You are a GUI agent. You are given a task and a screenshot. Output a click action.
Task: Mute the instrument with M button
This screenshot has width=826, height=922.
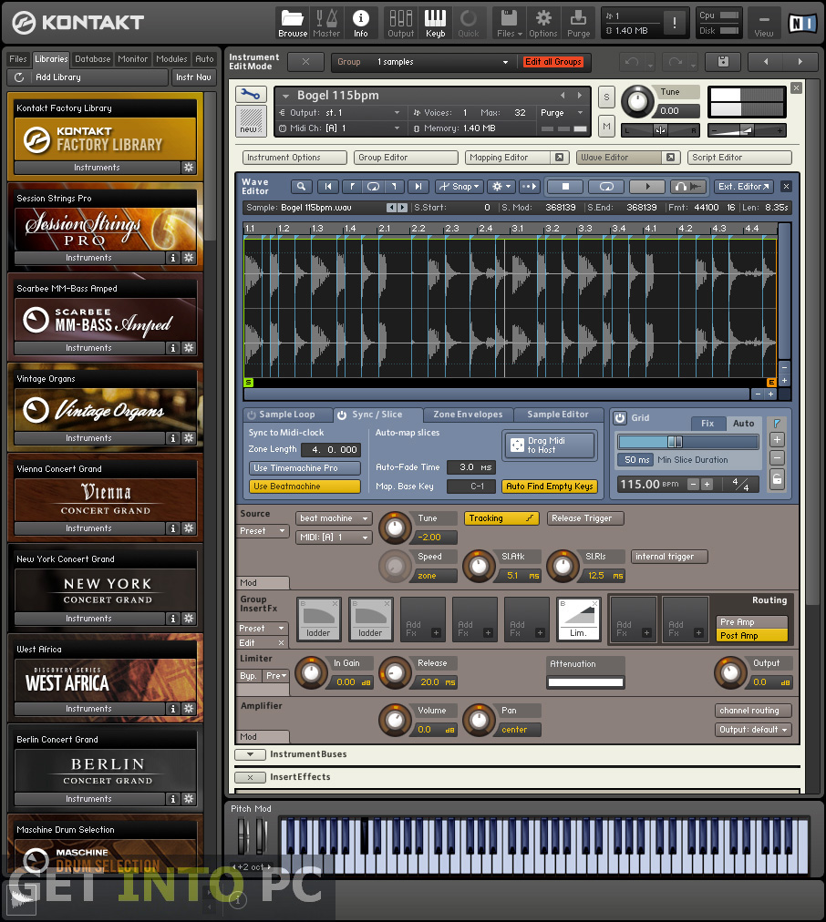click(x=606, y=127)
